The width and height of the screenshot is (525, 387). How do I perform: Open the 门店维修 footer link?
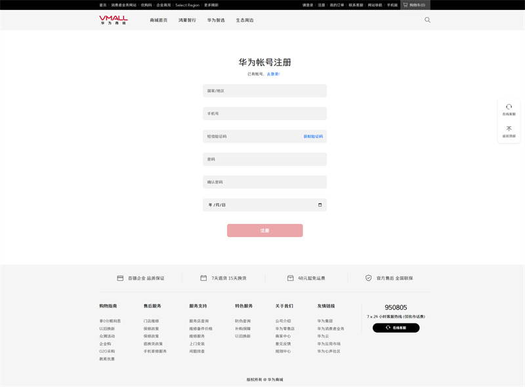(x=152, y=321)
